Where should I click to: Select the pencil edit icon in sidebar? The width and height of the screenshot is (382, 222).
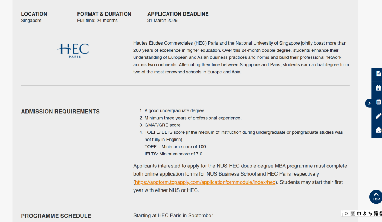378,116
